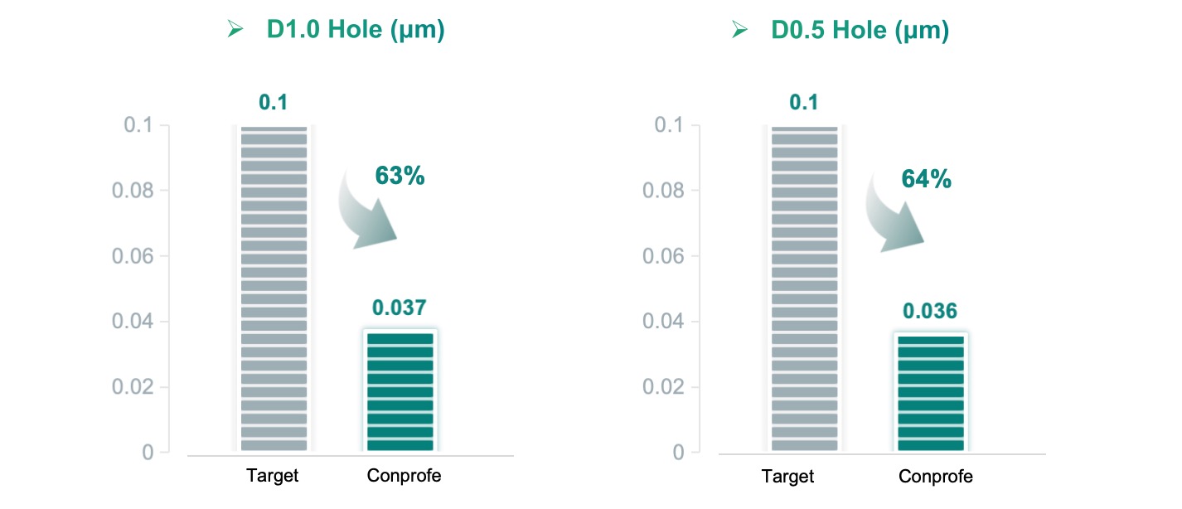Viewport: 1182px width, 509px height.
Task: Select the teal Conprofe bar in D0.5 chart
Action: tap(930, 392)
